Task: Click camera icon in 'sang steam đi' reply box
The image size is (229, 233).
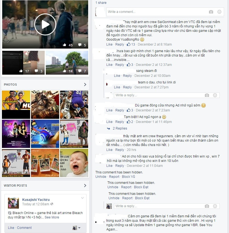Action: click(207, 95)
